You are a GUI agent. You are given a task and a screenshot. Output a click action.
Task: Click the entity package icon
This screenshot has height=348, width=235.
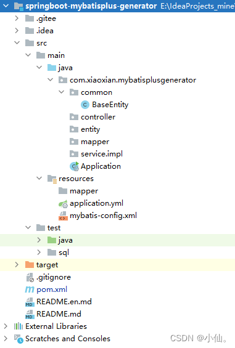[x=74, y=129]
